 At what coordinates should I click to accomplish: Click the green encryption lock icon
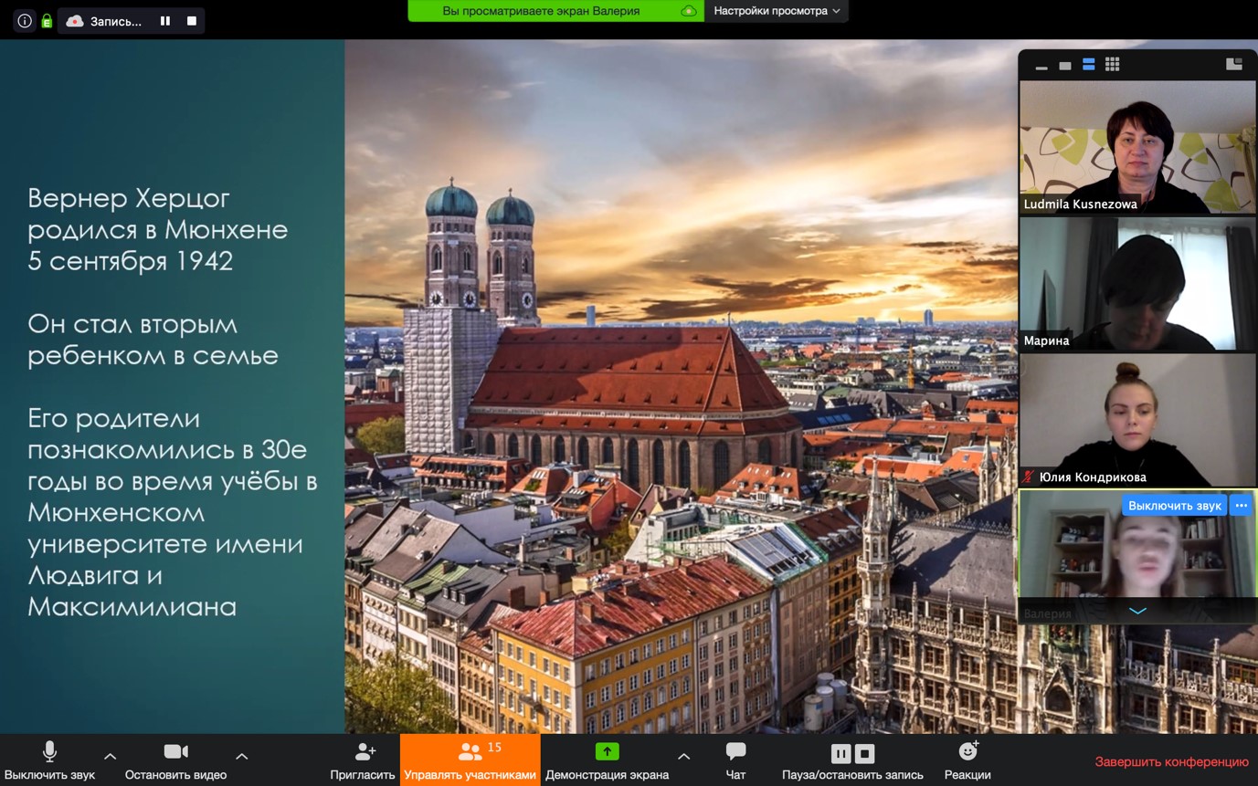47,21
